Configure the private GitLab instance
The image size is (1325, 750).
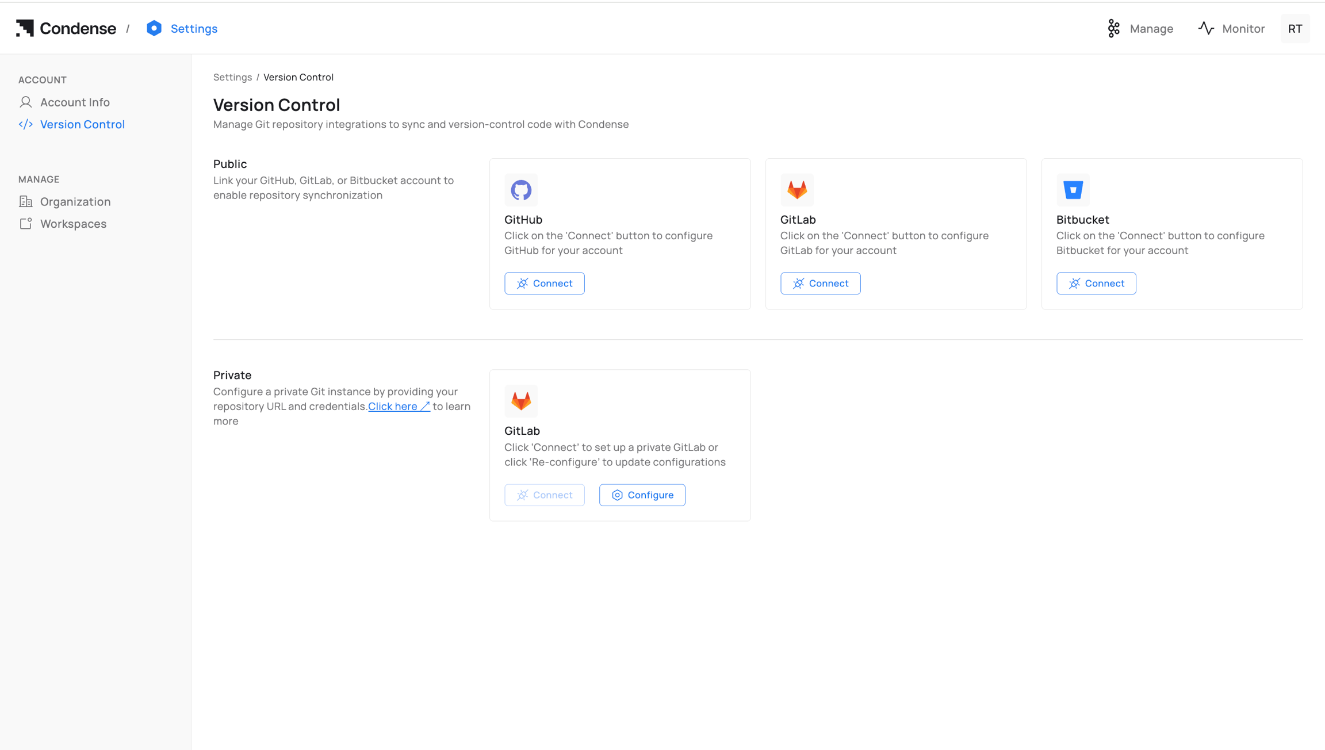[642, 495]
